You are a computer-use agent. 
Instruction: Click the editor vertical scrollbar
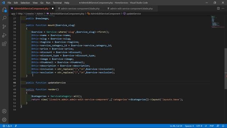coord(226,68)
